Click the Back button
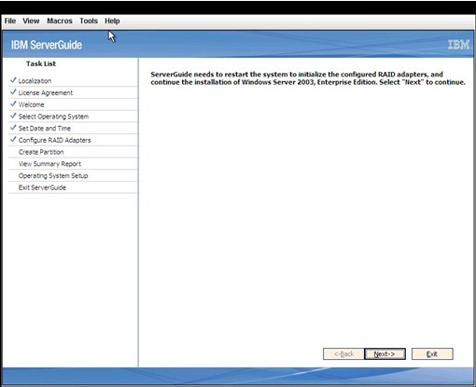The height and width of the screenshot is (387, 476). pos(343,353)
